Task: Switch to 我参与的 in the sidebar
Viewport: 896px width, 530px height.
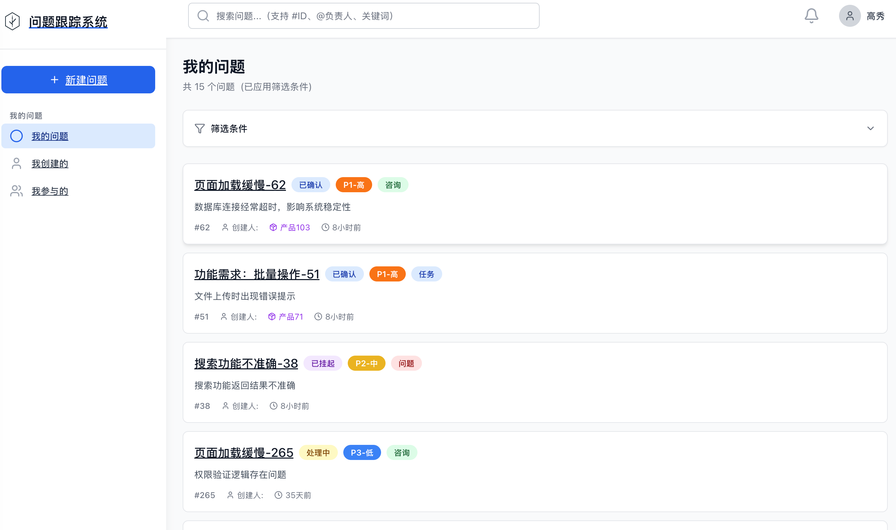Action: coord(50,191)
